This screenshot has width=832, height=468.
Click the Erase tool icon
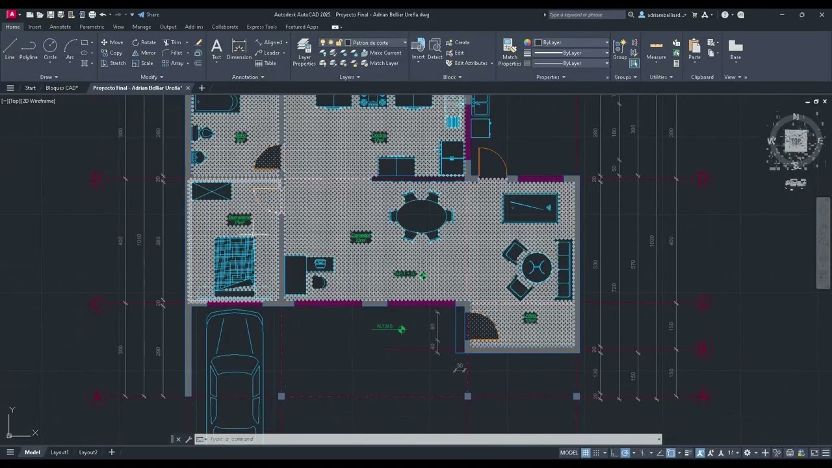[x=199, y=42]
